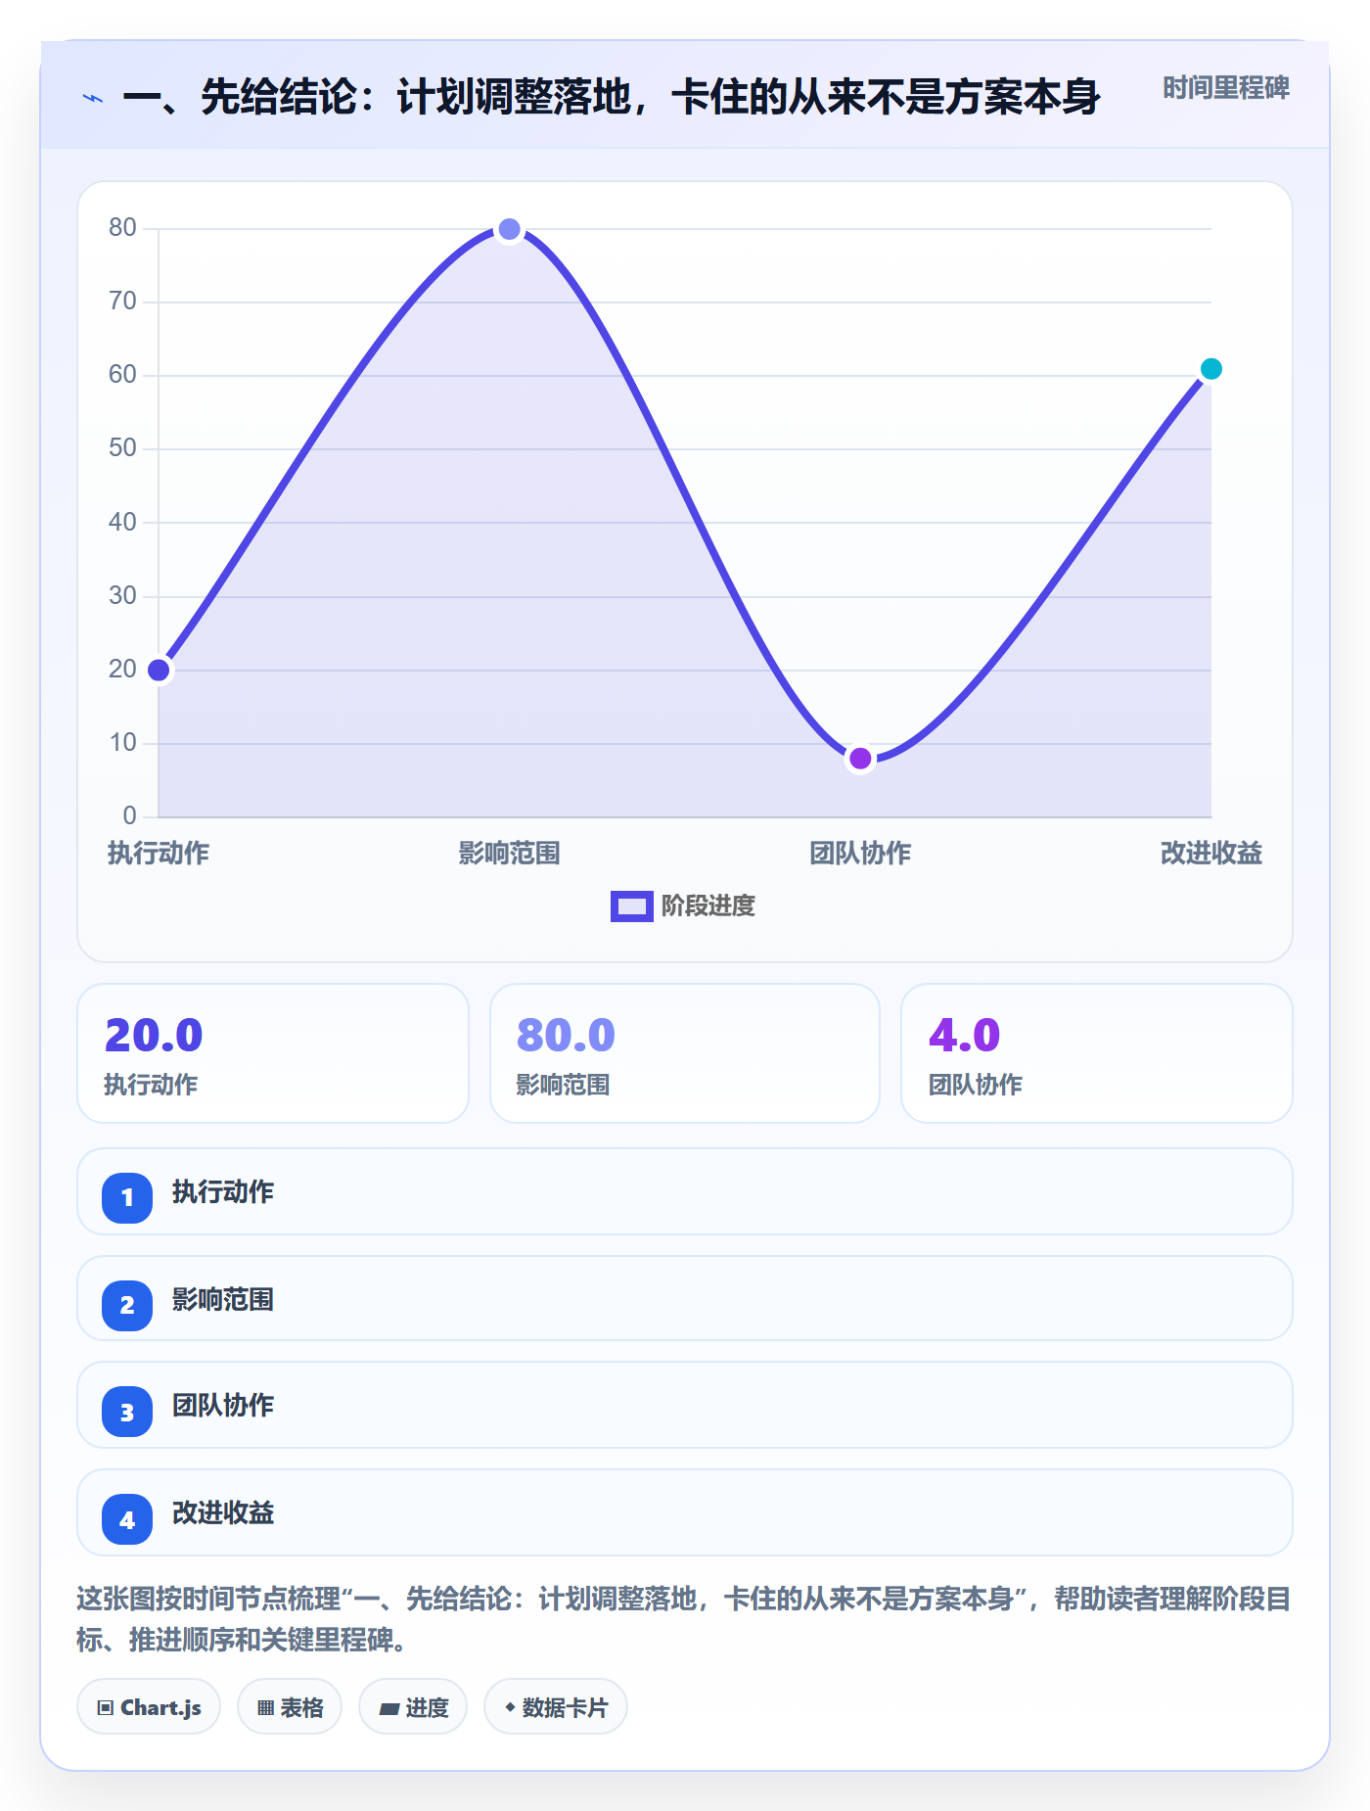Image resolution: width=1370 pixels, height=1811 pixels.
Task: Click the 团队协作 x-axis label
Action: [860, 854]
